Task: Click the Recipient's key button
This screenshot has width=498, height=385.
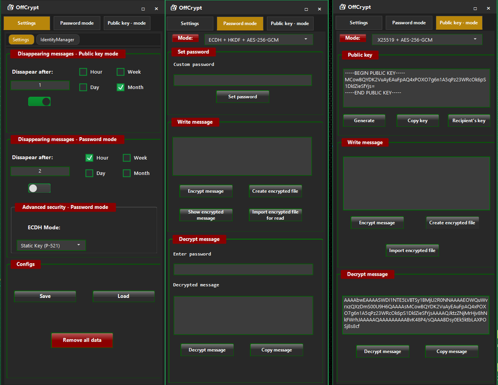Action: coord(469,121)
